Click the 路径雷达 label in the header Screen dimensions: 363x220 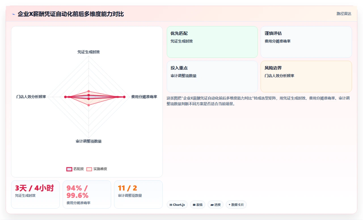click(x=344, y=14)
